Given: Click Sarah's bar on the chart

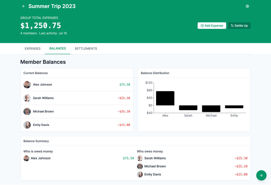Looking at the screenshot, I should [x=188, y=107].
